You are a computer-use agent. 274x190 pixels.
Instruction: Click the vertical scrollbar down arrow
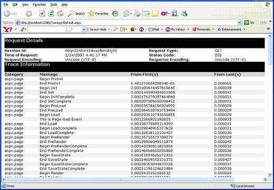pyautogui.click(x=270, y=175)
